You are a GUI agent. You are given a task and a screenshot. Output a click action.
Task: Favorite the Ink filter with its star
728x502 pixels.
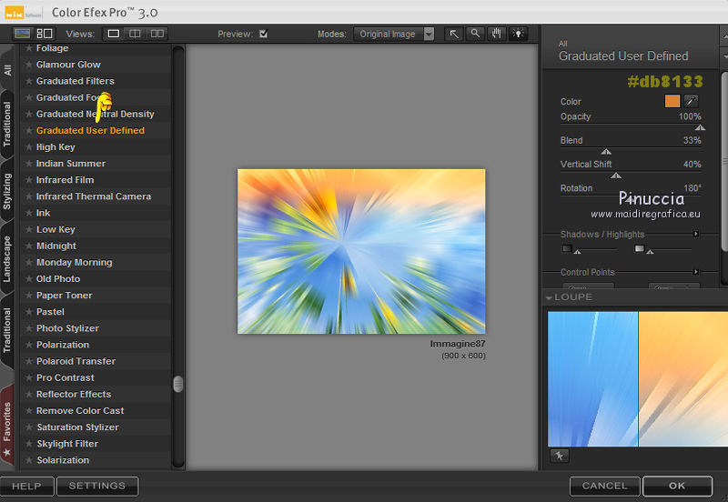[29, 213]
